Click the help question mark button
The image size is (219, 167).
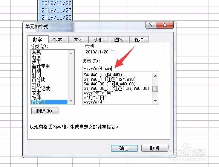pos(150,25)
